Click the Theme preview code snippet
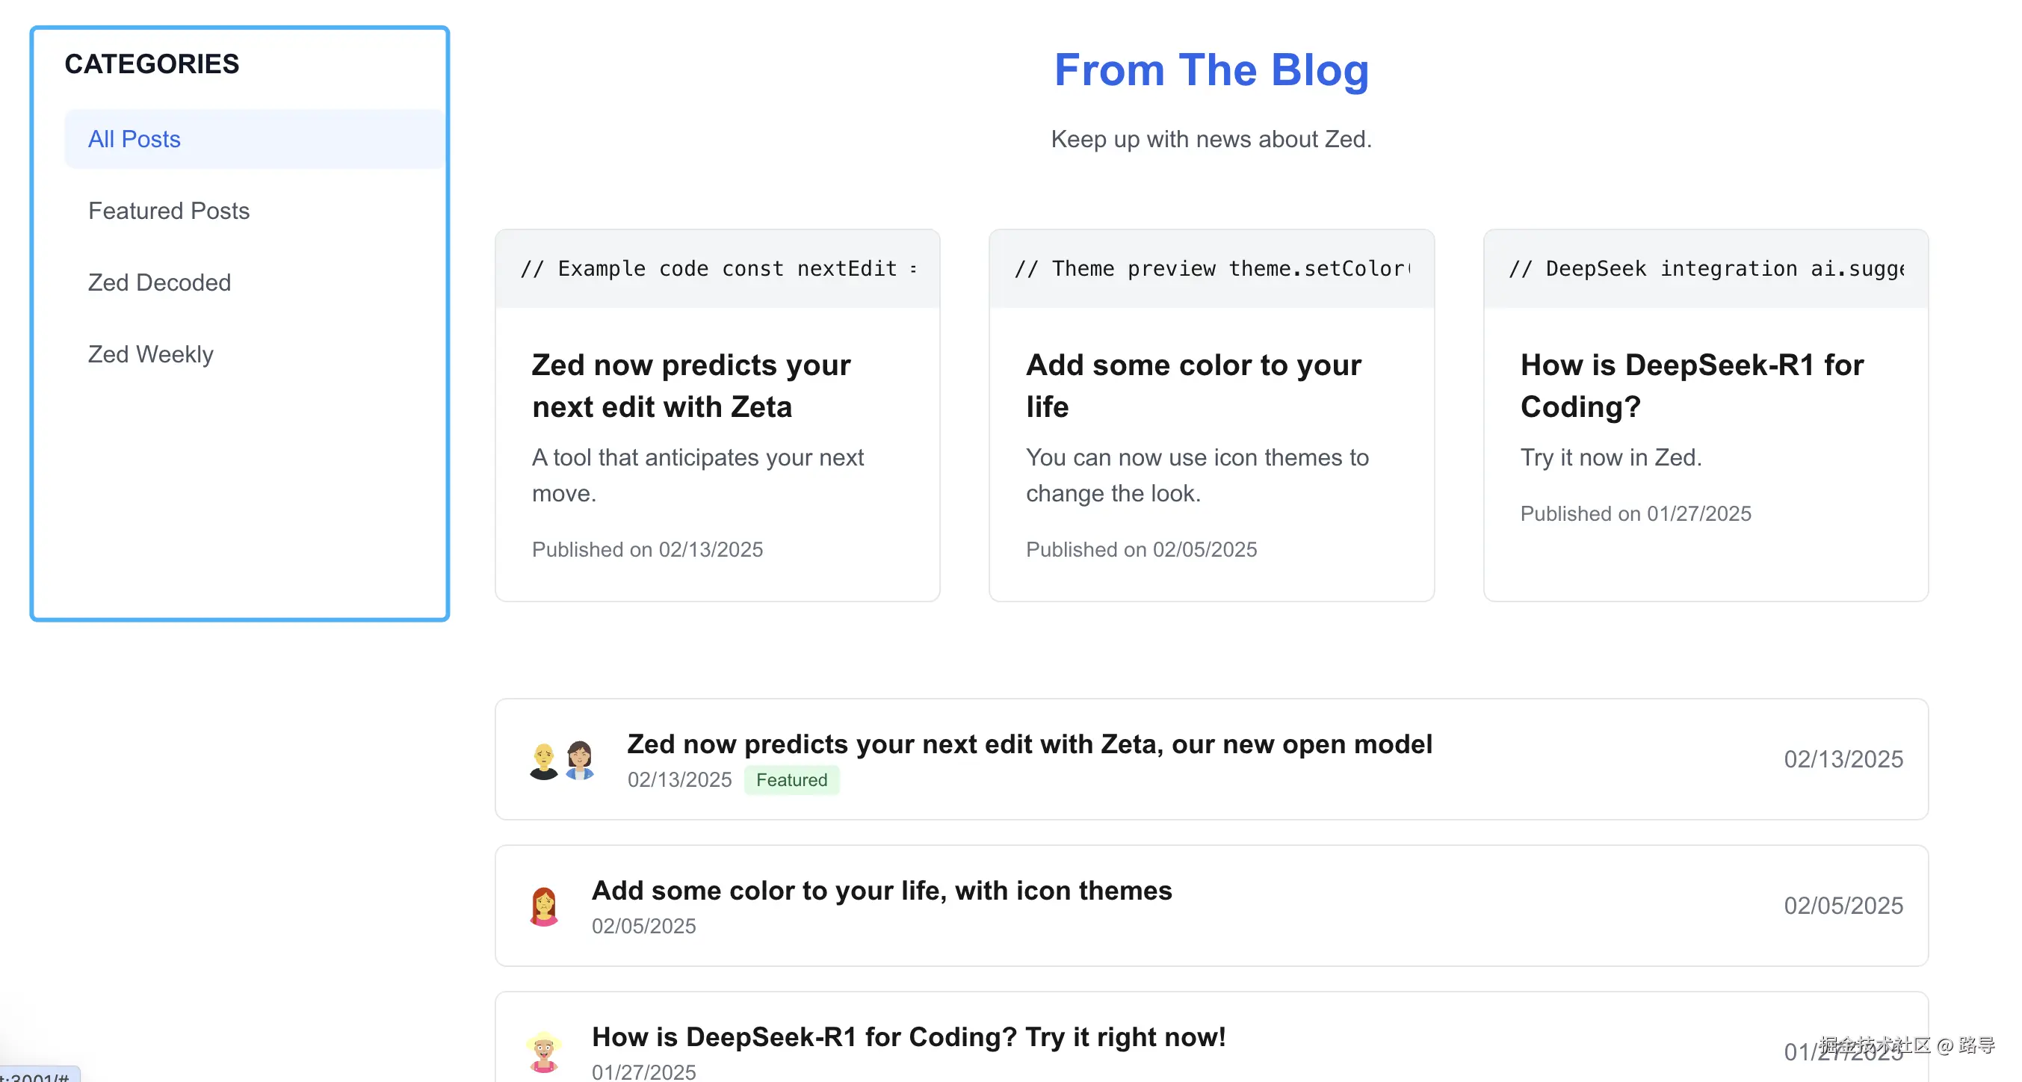The image size is (2022, 1082). (1211, 268)
